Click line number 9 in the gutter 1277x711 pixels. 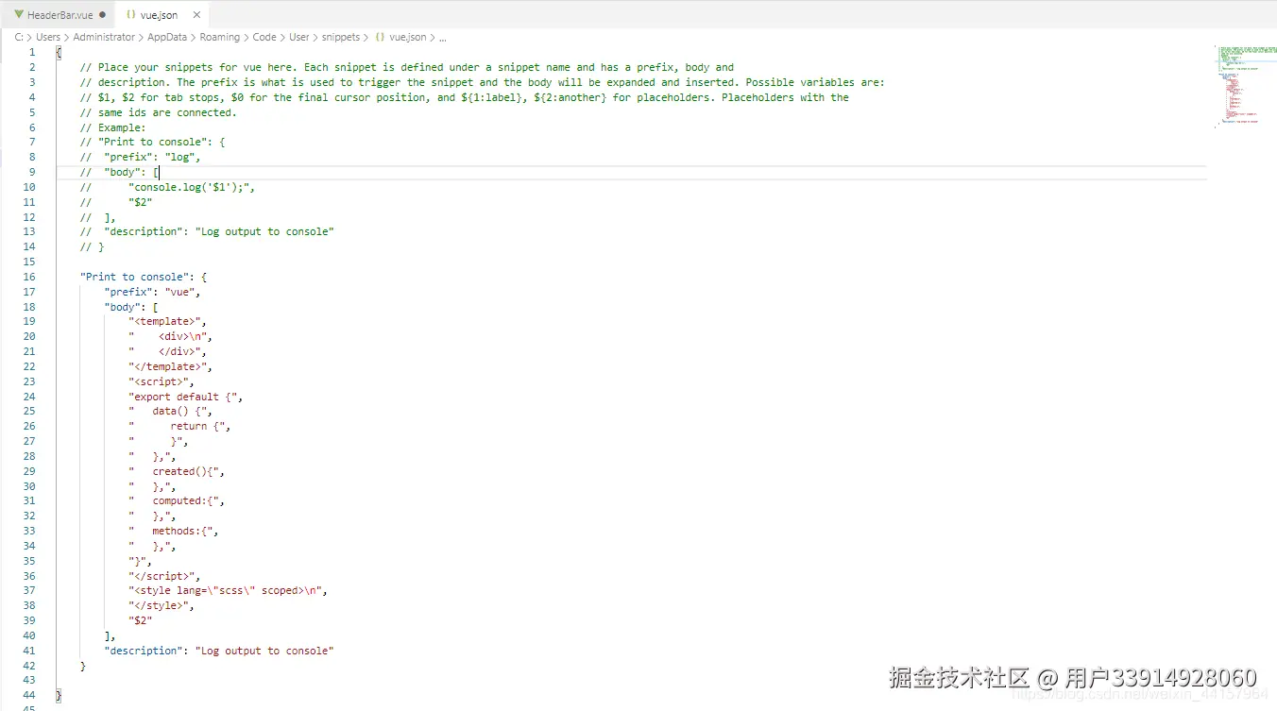[32, 172]
